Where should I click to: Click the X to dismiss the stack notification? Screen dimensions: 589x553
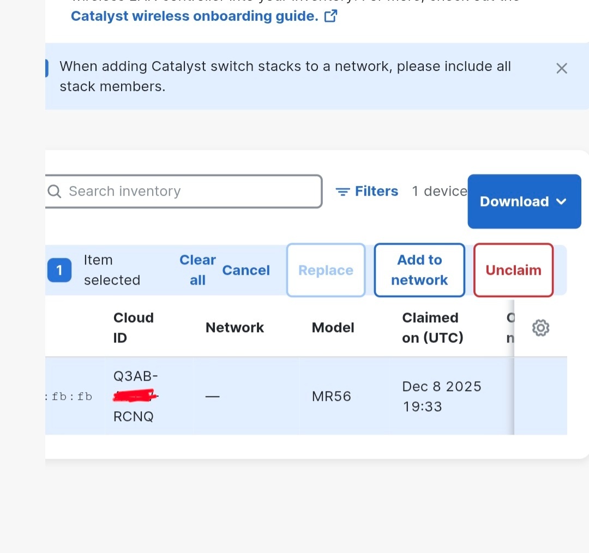(562, 68)
